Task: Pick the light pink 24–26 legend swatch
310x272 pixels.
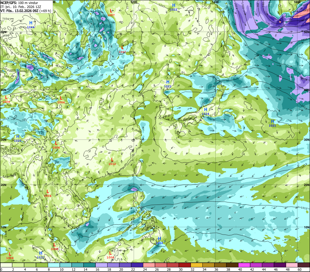Action: point(149,265)
